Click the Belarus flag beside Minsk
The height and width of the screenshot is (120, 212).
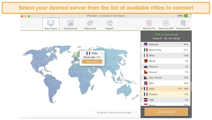(145, 61)
